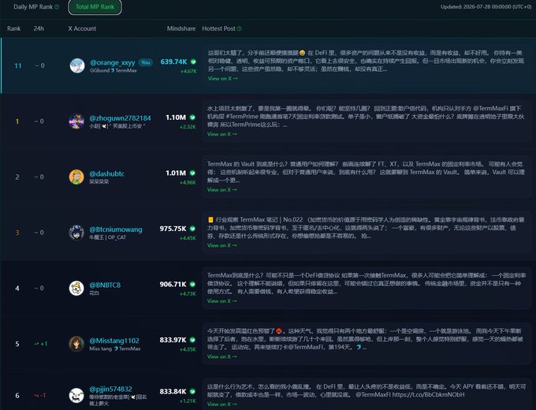
Task: Click the Hottest Post column header
Action: (219, 28)
